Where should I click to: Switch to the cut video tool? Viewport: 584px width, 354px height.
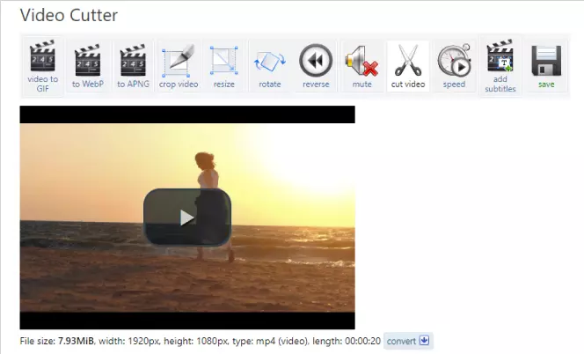pyautogui.click(x=408, y=66)
